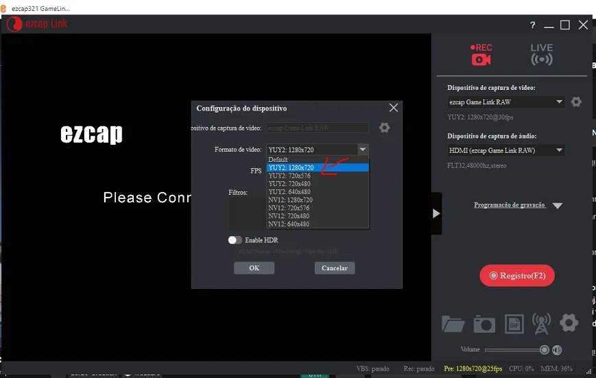Image resolution: width=596 pixels, height=378 pixels.
Task: Click VBS: parado status entry
Action: coord(372,368)
